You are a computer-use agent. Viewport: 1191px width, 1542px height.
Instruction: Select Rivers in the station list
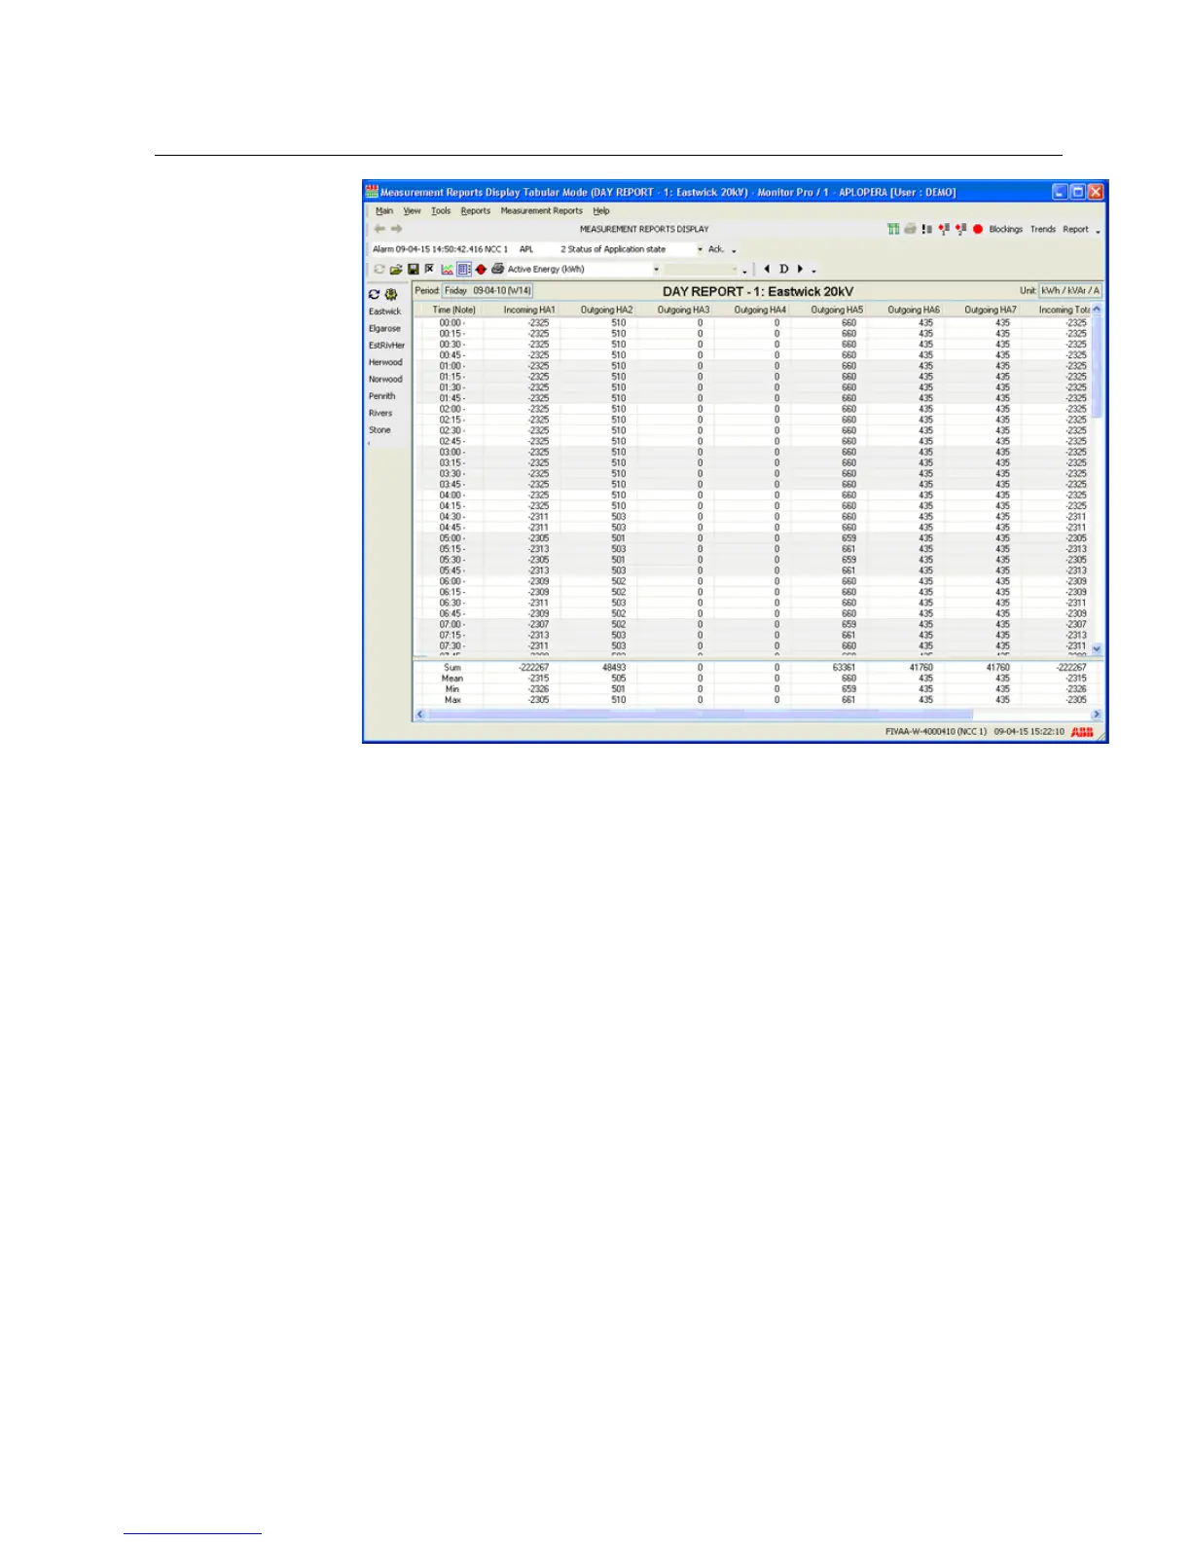380,413
